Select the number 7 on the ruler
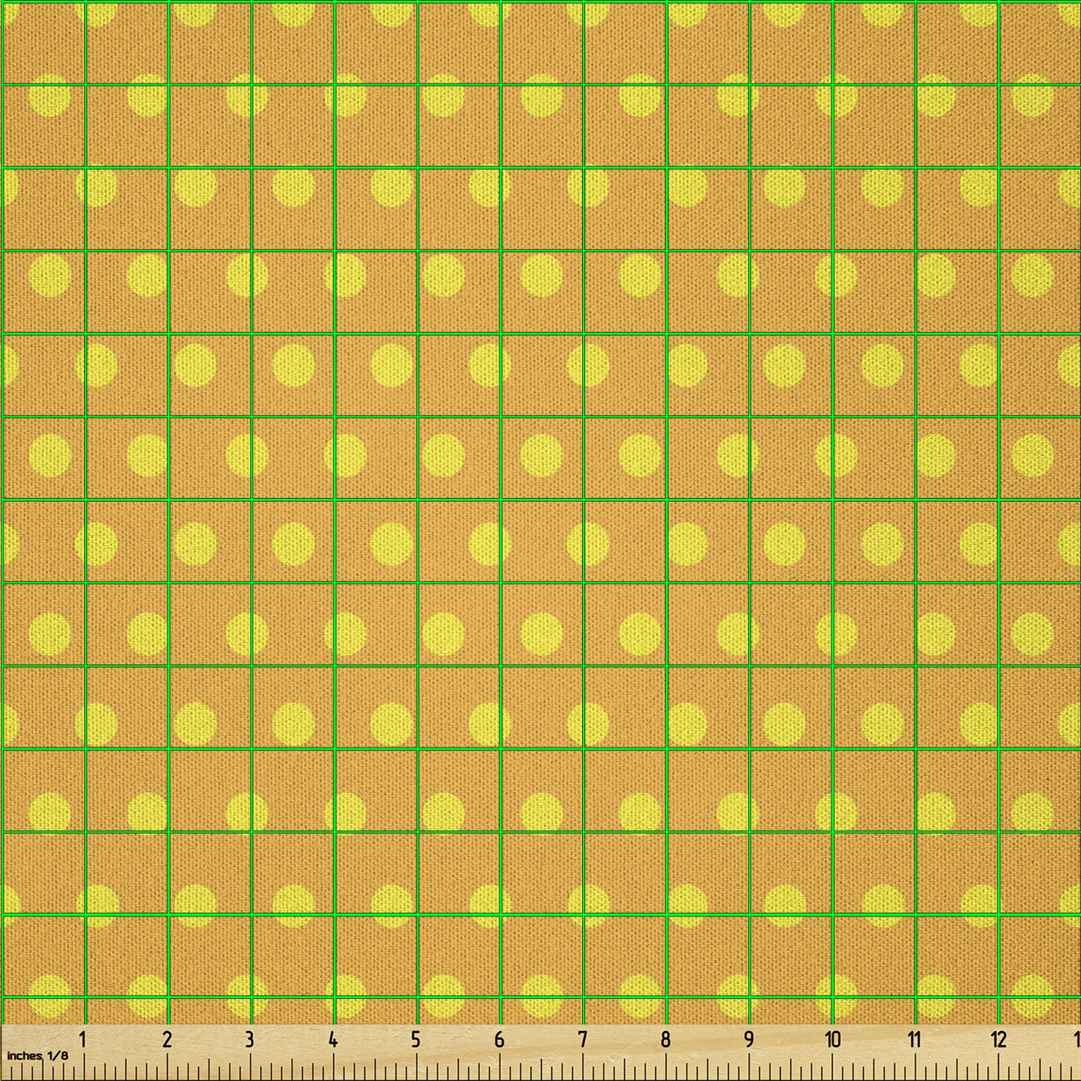This screenshot has width=1081, height=1081. click(582, 1039)
